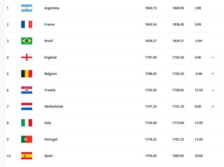This screenshot has height=167, width=224.
Task: Open the France team name link
Action: 50,25
